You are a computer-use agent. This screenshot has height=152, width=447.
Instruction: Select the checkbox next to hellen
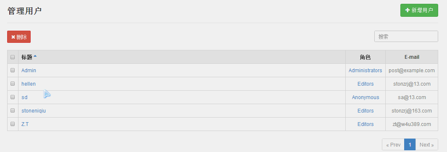click(x=13, y=84)
